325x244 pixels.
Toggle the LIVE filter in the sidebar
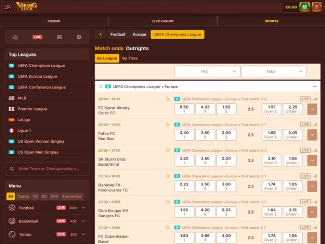coord(37,37)
